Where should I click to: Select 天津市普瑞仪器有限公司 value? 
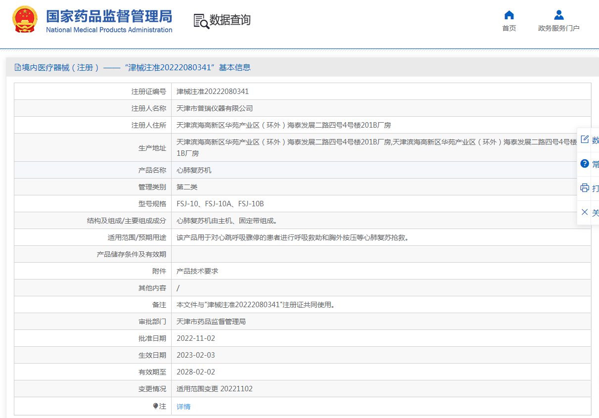point(215,108)
